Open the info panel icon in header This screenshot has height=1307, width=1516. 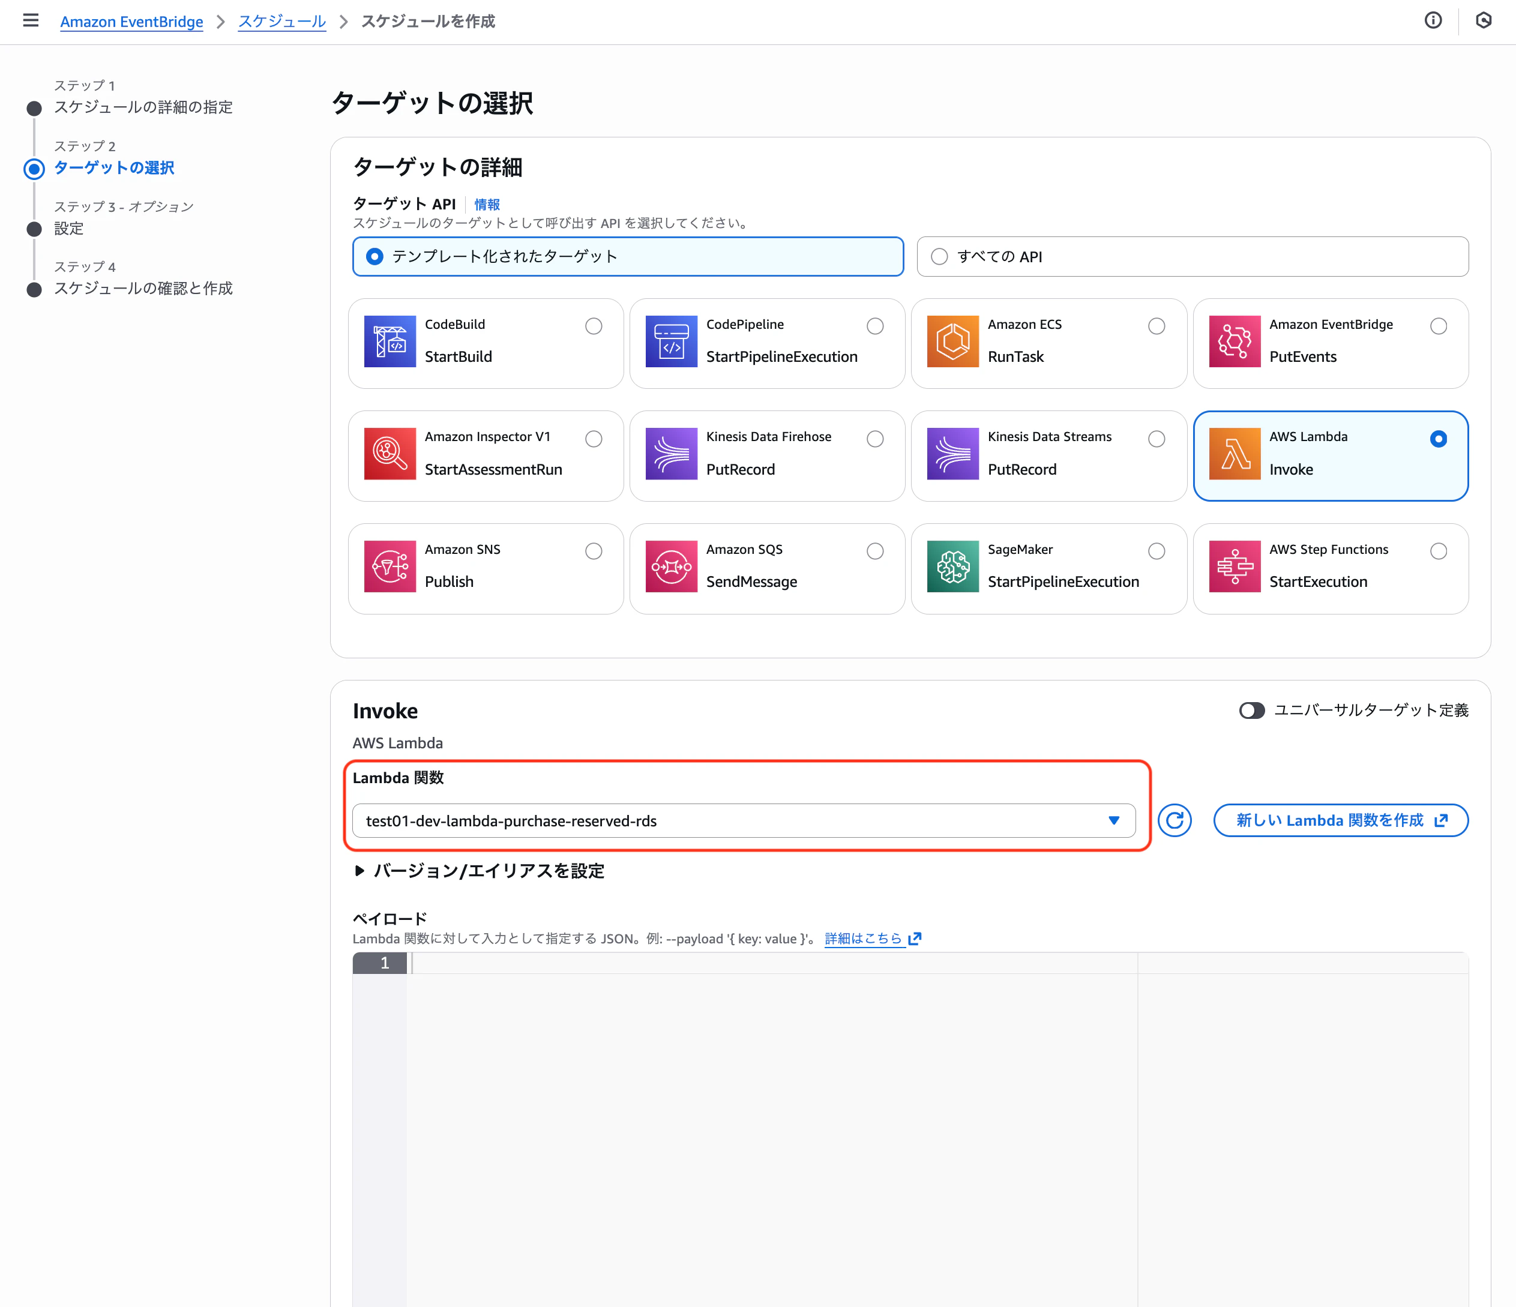[1433, 20]
